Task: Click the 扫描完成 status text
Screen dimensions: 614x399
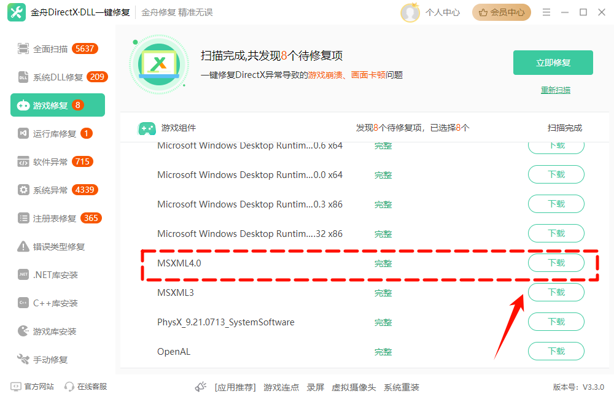Action: [x=565, y=128]
